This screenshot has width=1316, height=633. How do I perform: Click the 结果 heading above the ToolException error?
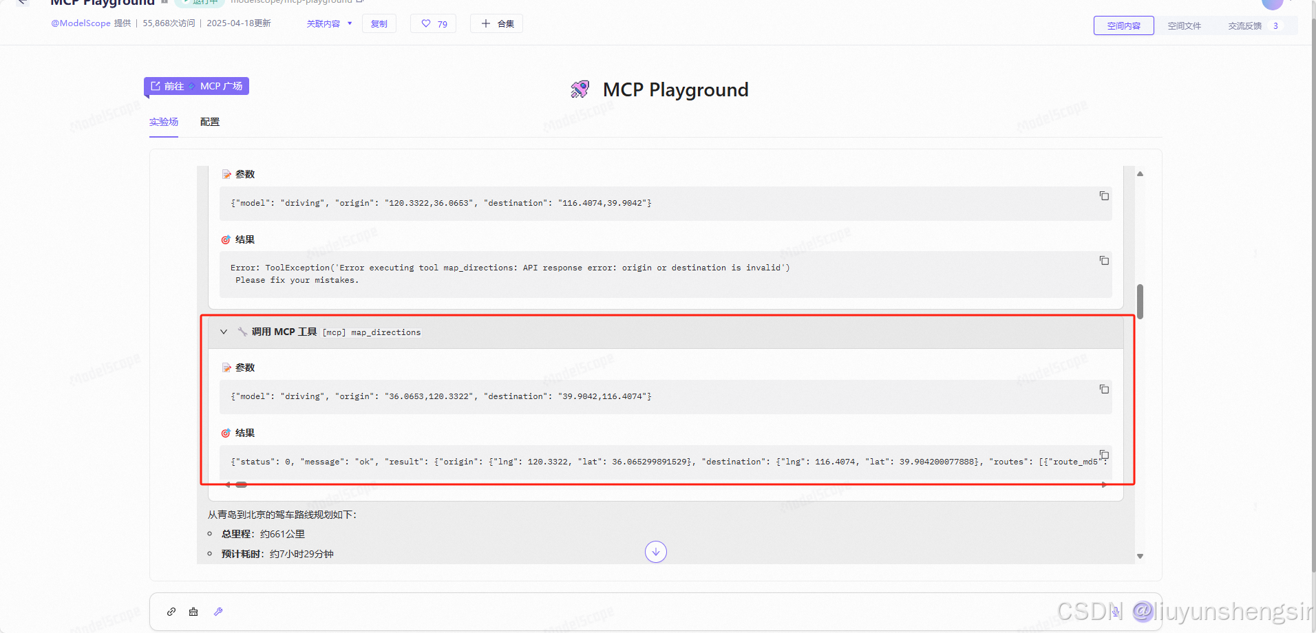(x=245, y=239)
